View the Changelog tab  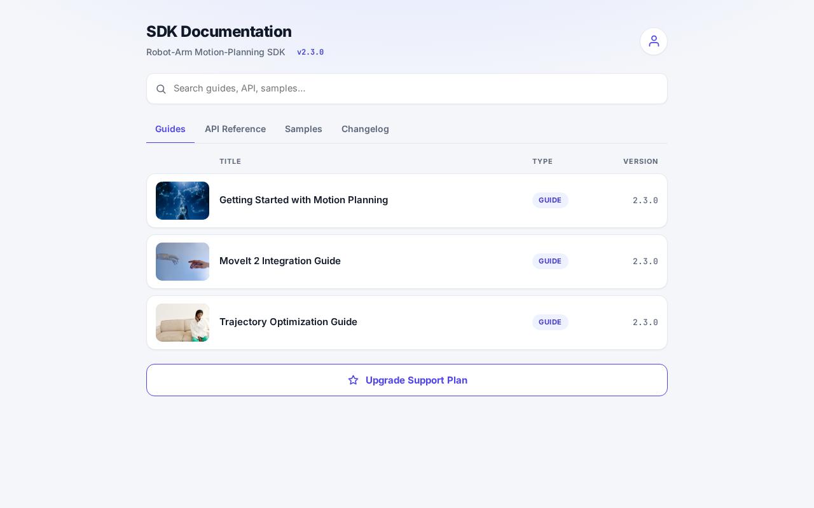pyautogui.click(x=365, y=129)
